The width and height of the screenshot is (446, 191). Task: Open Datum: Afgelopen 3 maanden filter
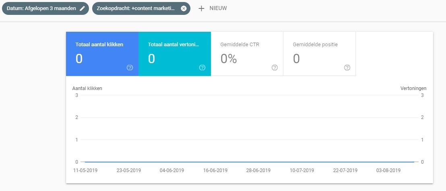click(x=45, y=8)
